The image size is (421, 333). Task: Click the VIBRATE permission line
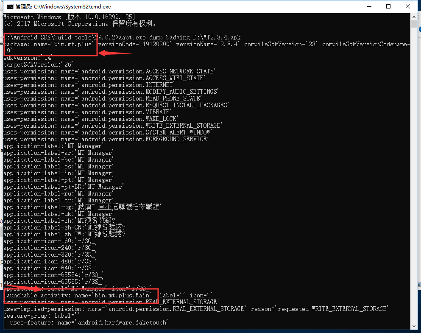coord(87,112)
